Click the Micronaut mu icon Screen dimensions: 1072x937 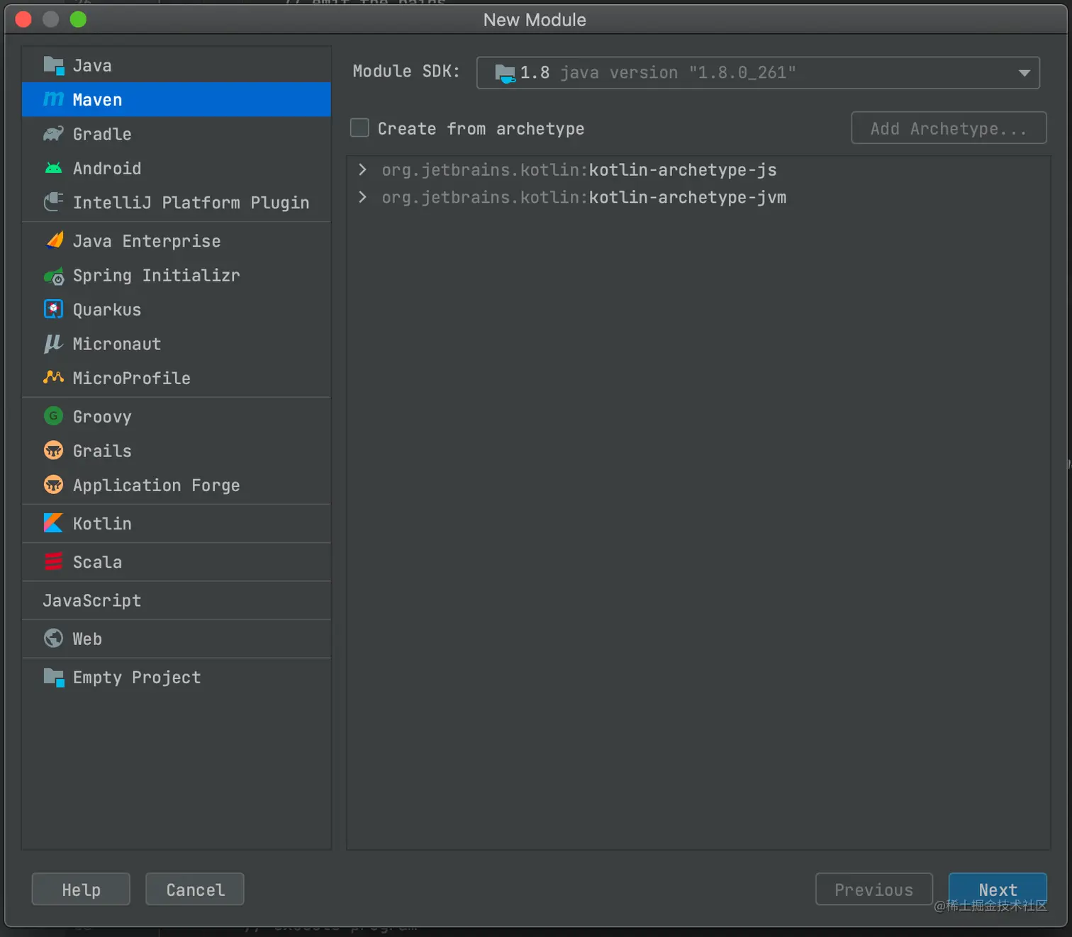(54, 344)
